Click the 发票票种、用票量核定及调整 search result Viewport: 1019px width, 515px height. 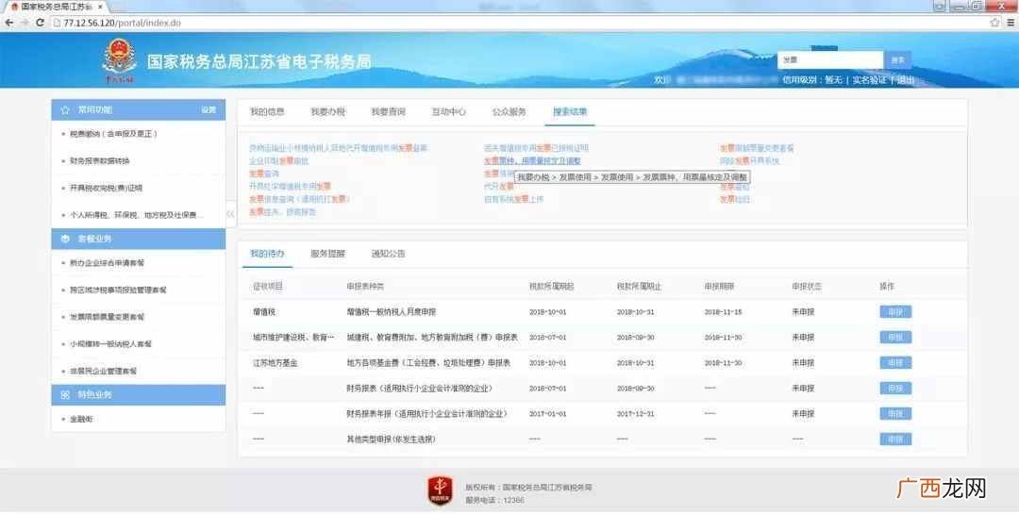pyautogui.click(x=531, y=161)
